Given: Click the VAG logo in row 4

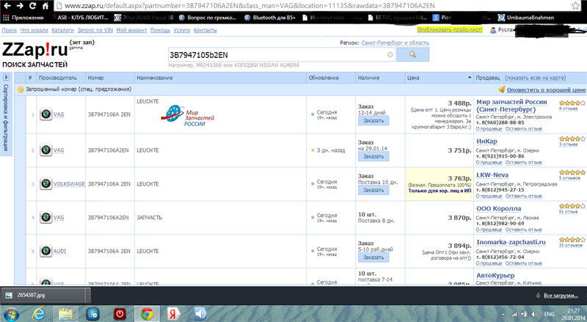Looking at the screenshot, I should point(45,218).
